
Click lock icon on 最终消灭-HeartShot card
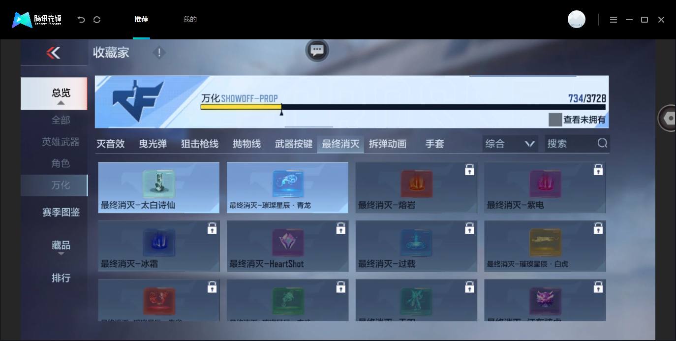340,228
